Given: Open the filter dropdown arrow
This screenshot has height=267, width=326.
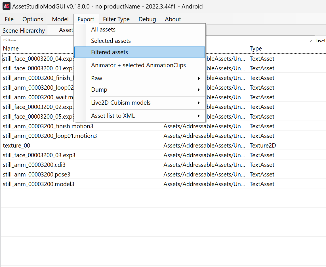Looking at the screenshot, I should (x=311, y=41).
